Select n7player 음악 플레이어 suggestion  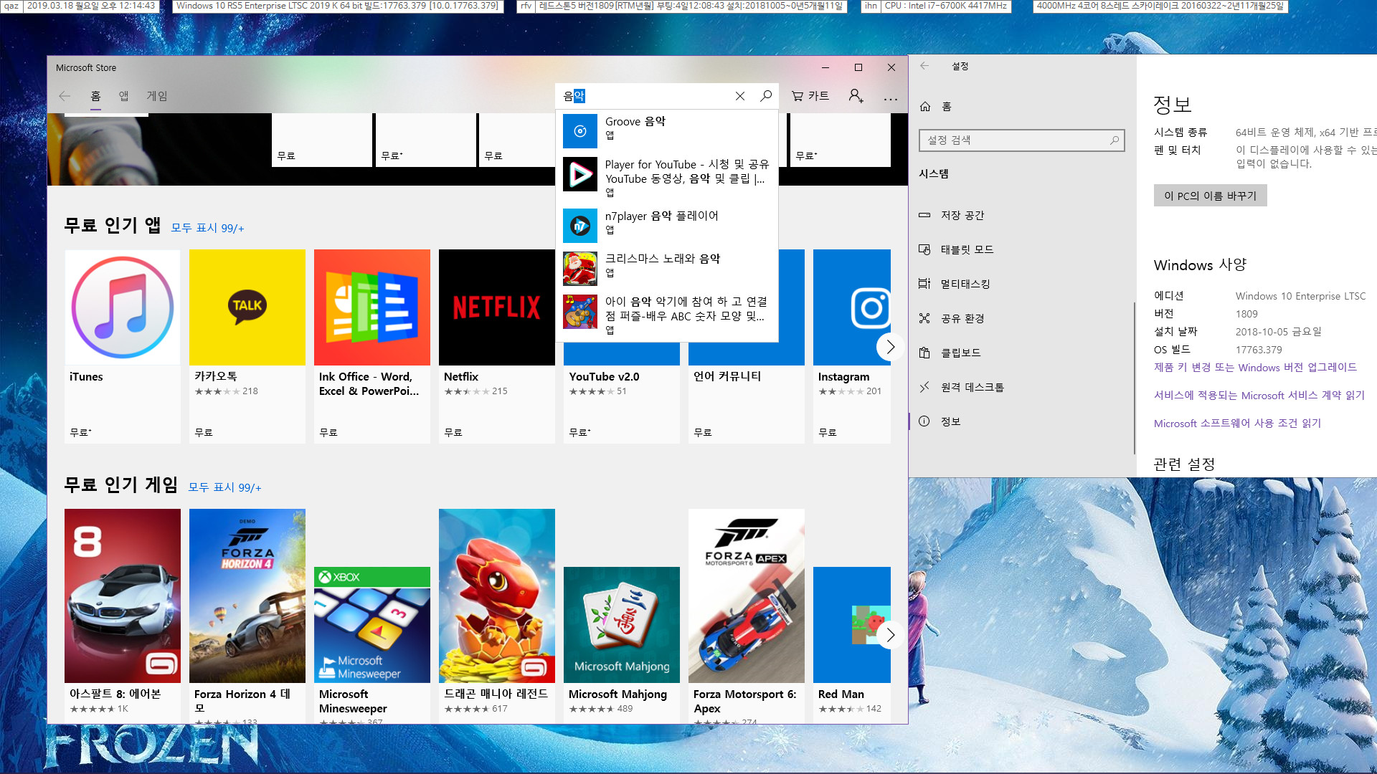click(x=667, y=225)
